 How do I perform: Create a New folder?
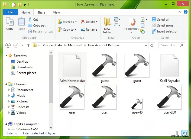point(107,25)
